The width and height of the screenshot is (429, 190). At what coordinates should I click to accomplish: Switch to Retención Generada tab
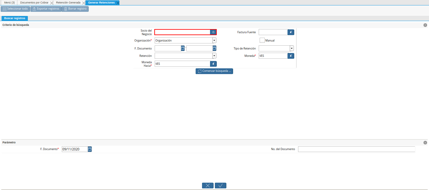69,3
